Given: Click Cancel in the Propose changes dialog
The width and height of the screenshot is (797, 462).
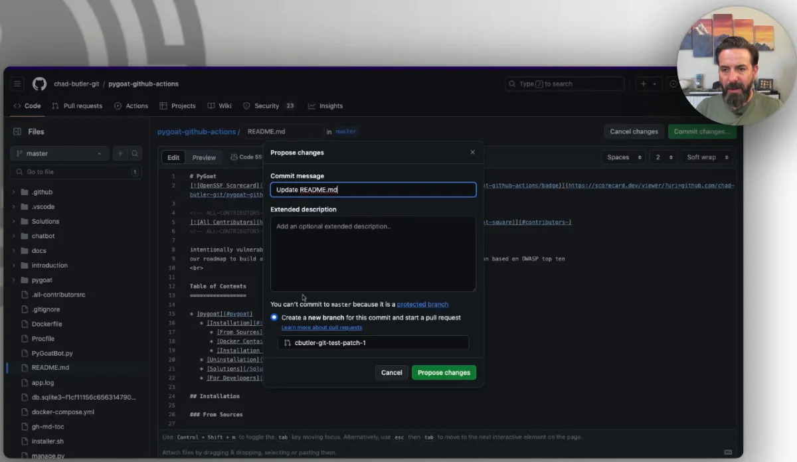Looking at the screenshot, I should (391, 372).
